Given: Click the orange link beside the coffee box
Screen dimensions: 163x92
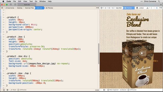Looking at the screenshot, I should tap(156, 61).
